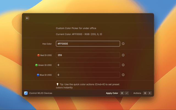Select the Blue (0-255) value field
Viewport: 176px width, 110px height.
[x=88, y=75]
